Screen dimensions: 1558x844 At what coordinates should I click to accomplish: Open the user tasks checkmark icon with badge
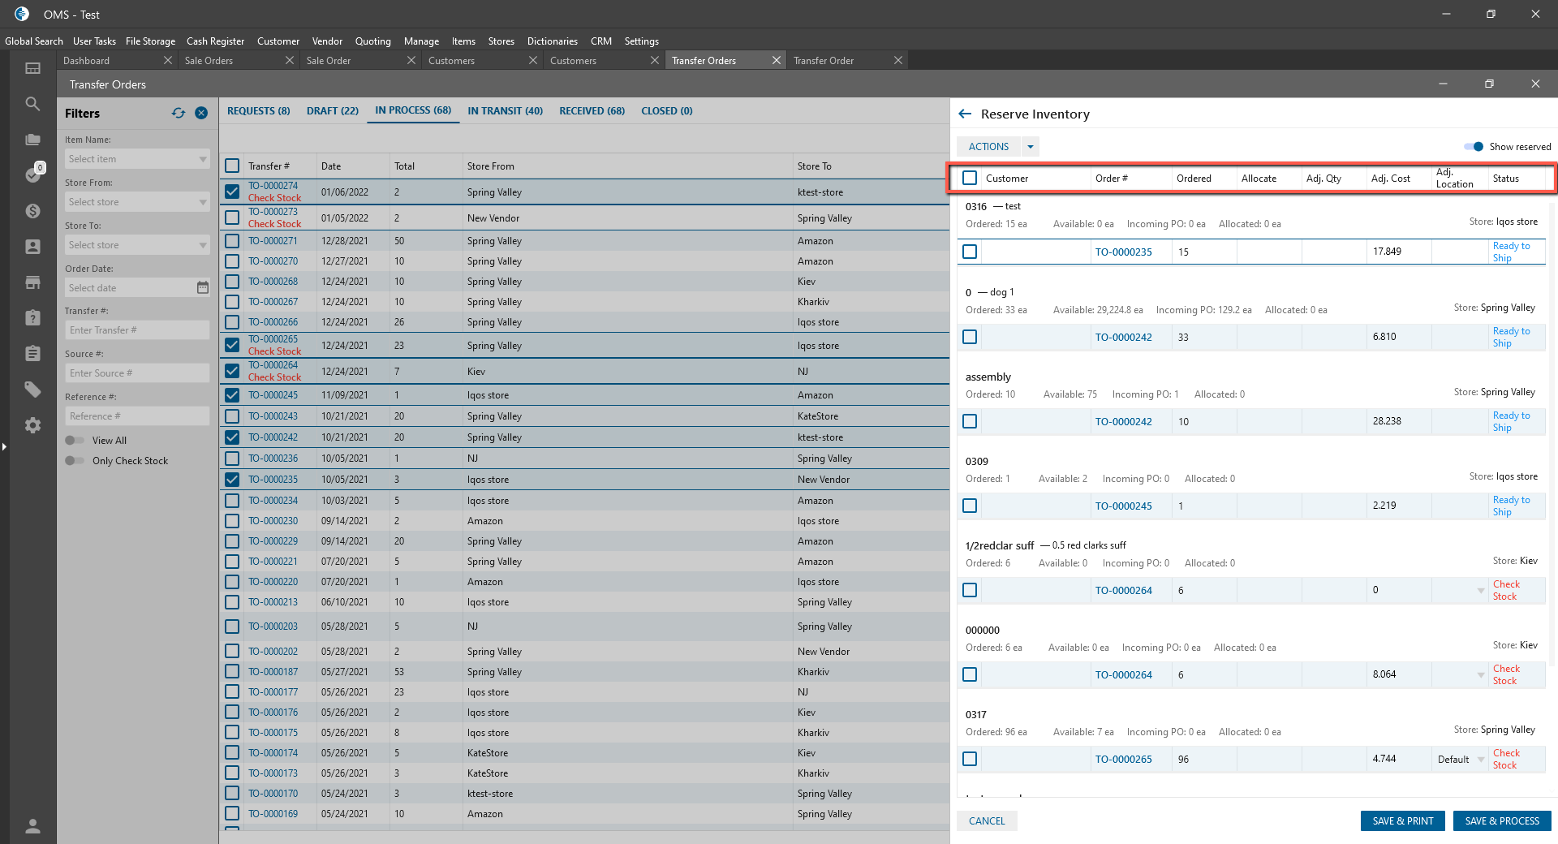32,174
